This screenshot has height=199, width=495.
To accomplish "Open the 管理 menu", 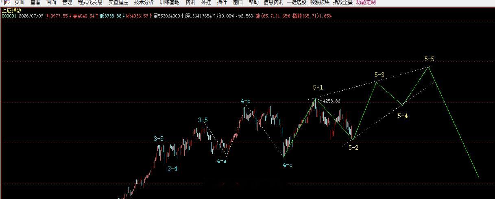I will click(x=67, y=2).
